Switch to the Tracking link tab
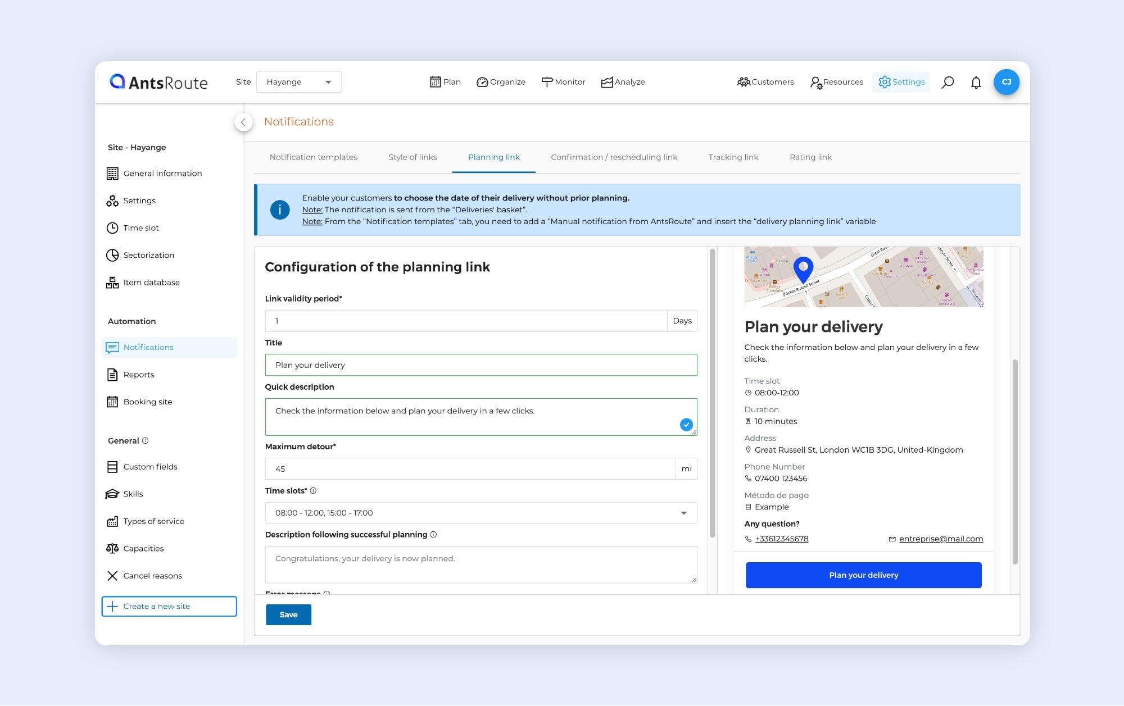The image size is (1124, 706). pyautogui.click(x=733, y=157)
